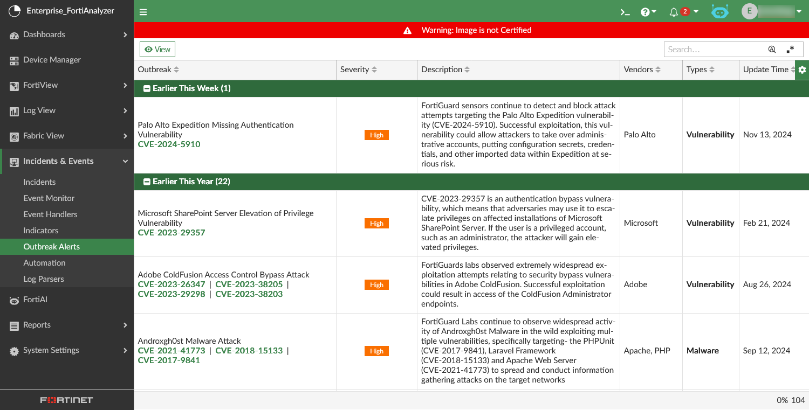
Task: Click the Fabric View icon
Action: pyautogui.click(x=14, y=136)
